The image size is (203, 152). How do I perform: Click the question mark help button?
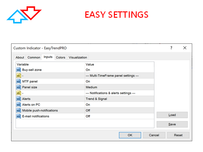coord(171,48)
